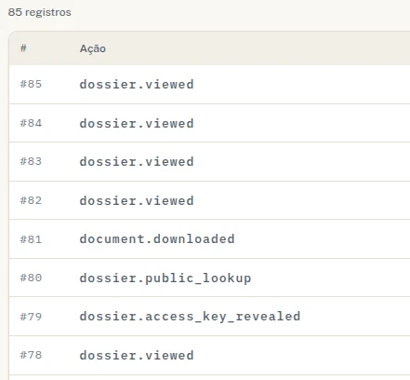
Task: Select the #85 dossier.viewed log row
Action: 209,85
